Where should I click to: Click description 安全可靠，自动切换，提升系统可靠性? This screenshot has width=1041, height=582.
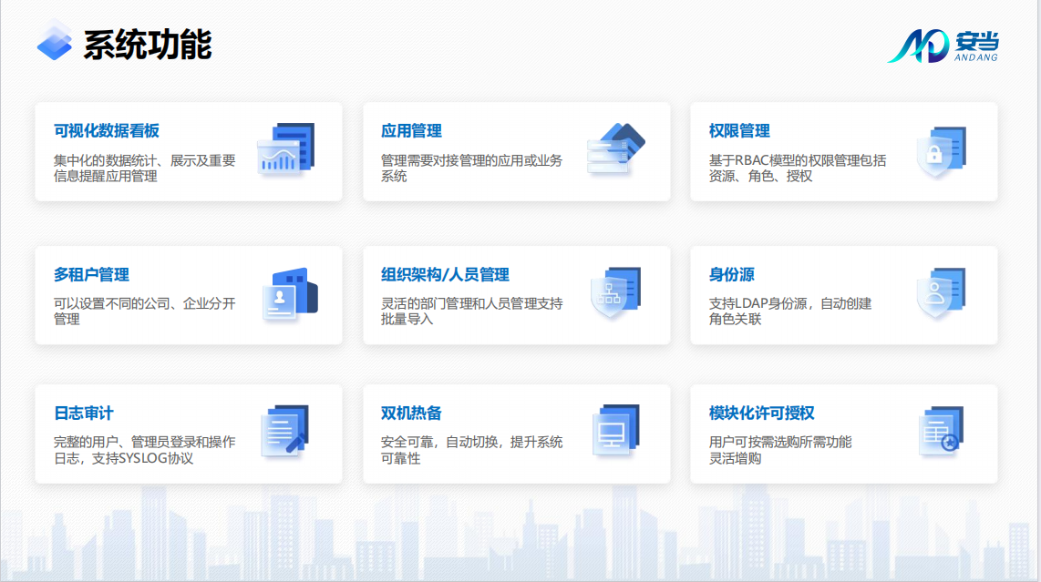(x=471, y=450)
